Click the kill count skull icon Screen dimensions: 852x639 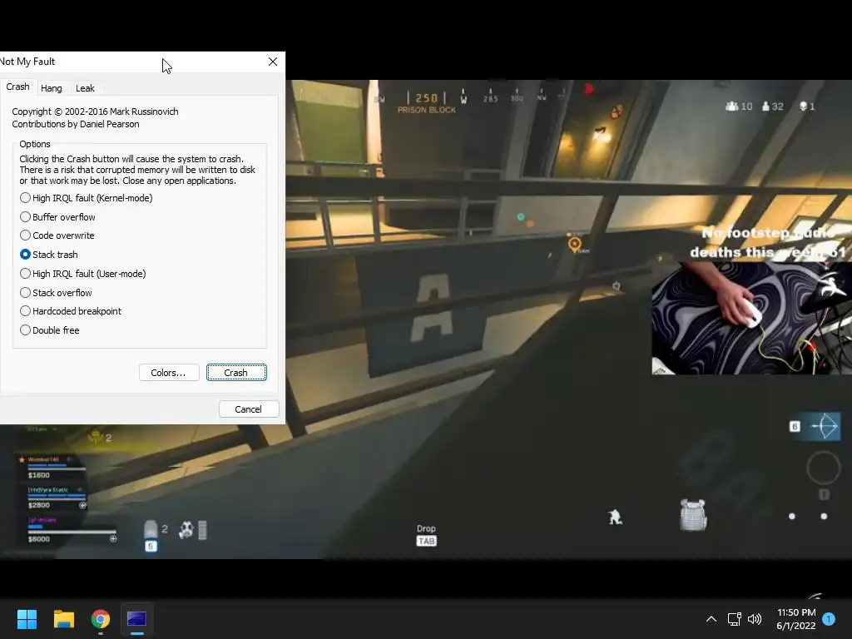pyautogui.click(x=803, y=106)
